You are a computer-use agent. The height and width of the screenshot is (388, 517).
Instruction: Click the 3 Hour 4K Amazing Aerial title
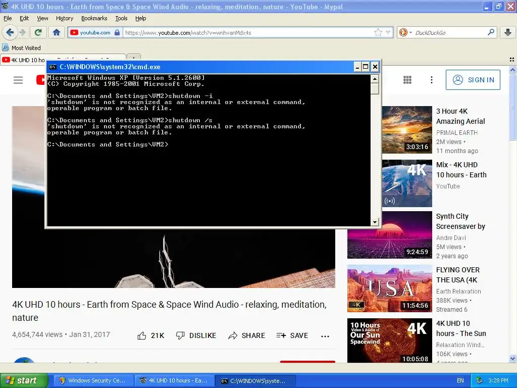460,116
